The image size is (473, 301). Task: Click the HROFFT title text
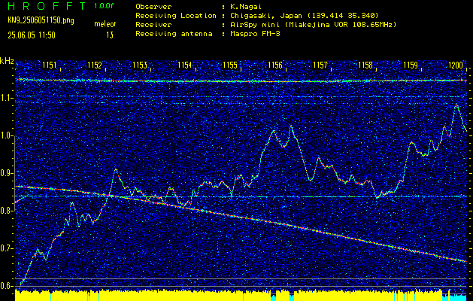click(47, 6)
